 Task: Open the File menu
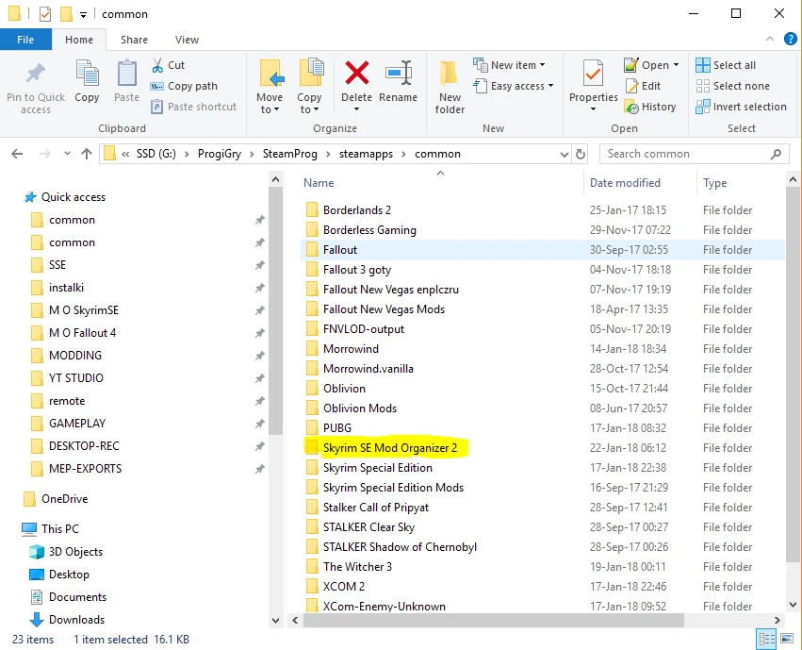(25, 40)
